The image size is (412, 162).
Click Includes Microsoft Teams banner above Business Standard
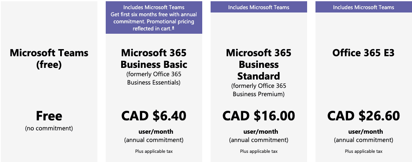(x=259, y=7)
